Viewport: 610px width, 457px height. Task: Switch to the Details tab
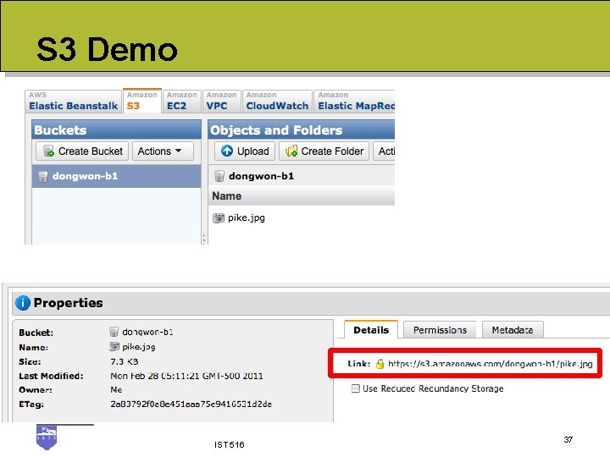pyautogui.click(x=371, y=330)
